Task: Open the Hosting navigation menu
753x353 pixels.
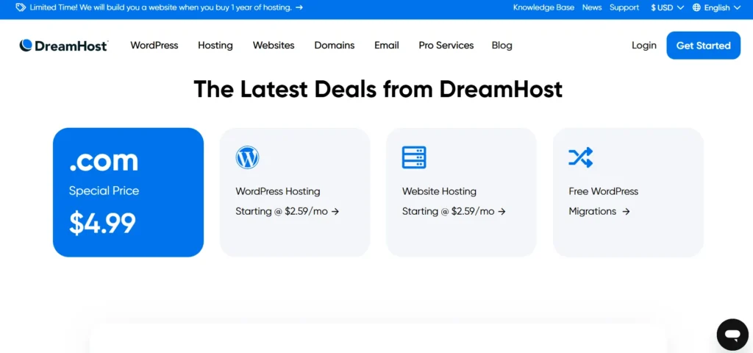Action: coord(215,46)
